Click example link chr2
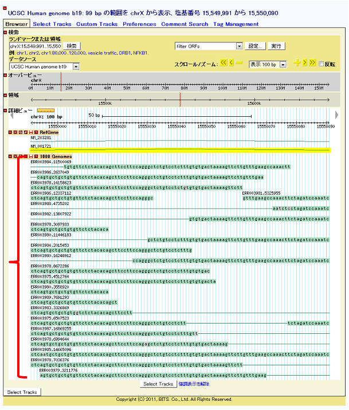The height and width of the screenshot is (410, 349). tap(34, 53)
